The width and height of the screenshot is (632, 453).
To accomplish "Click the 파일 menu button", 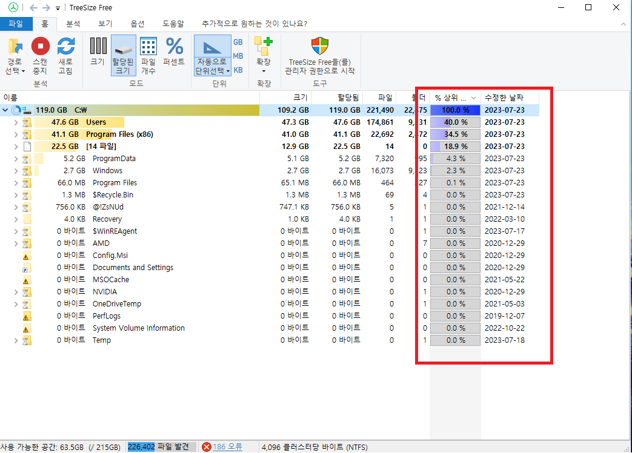I will click(16, 24).
